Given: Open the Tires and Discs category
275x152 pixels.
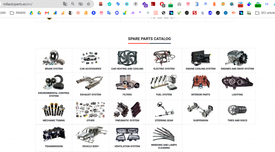Looking at the screenshot, I should coord(237,112).
